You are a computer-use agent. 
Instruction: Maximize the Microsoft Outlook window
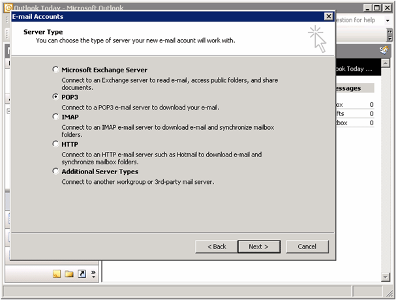point(377,8)
